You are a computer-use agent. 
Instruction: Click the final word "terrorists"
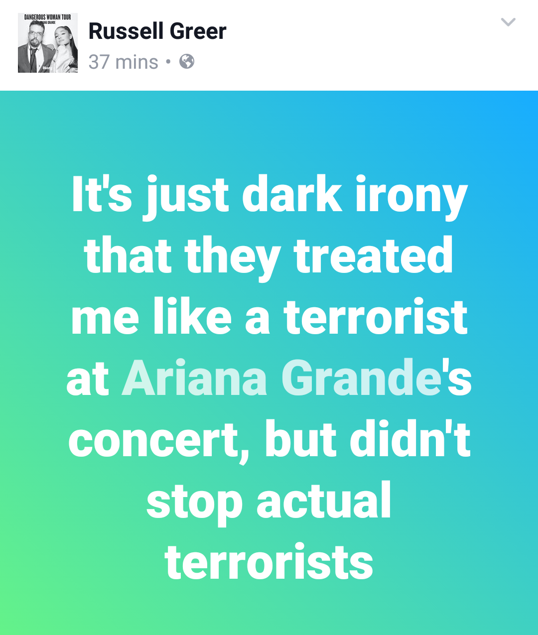[269, 563]
